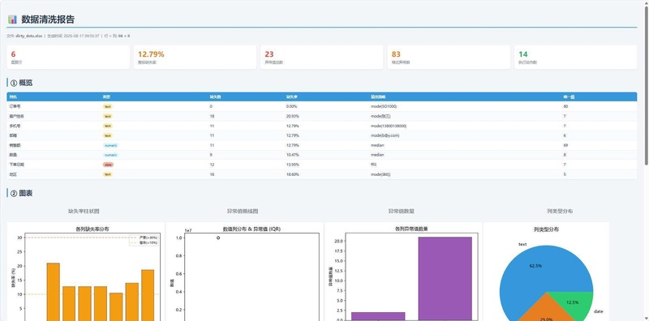The image size is (649, 321).
Task: Click the mode(13800138000) fill strategy cell
Action: (x=389, y=126)
